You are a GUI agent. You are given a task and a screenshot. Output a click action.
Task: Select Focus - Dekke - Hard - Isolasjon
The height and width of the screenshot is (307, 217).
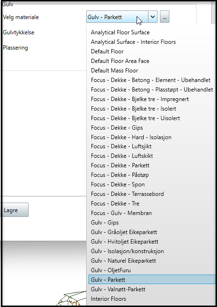coord(151,137)
